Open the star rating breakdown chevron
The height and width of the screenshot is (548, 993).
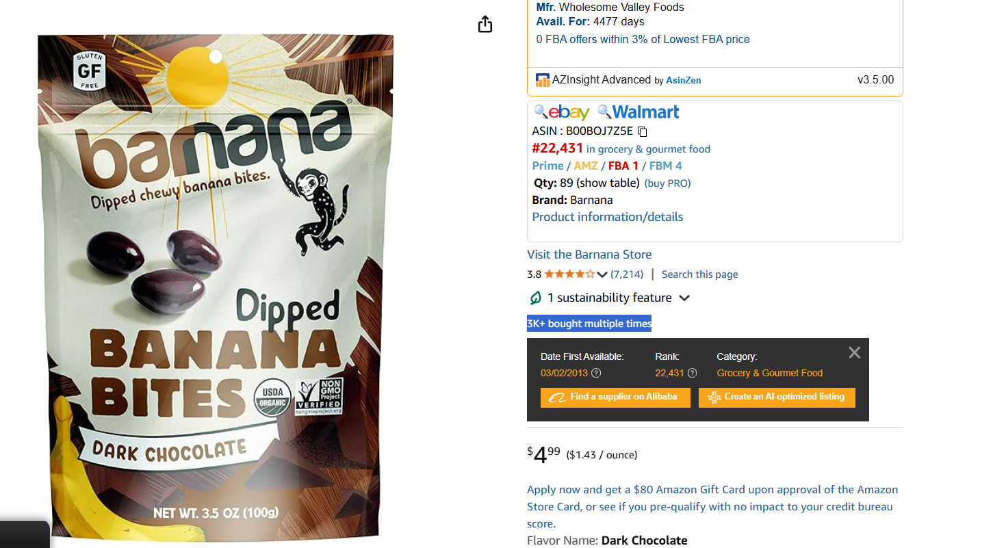(602, 275)
